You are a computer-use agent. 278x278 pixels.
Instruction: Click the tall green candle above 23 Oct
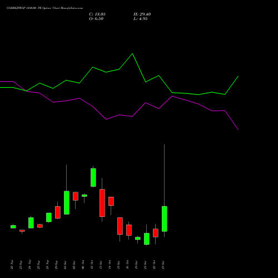coord(165,219)
